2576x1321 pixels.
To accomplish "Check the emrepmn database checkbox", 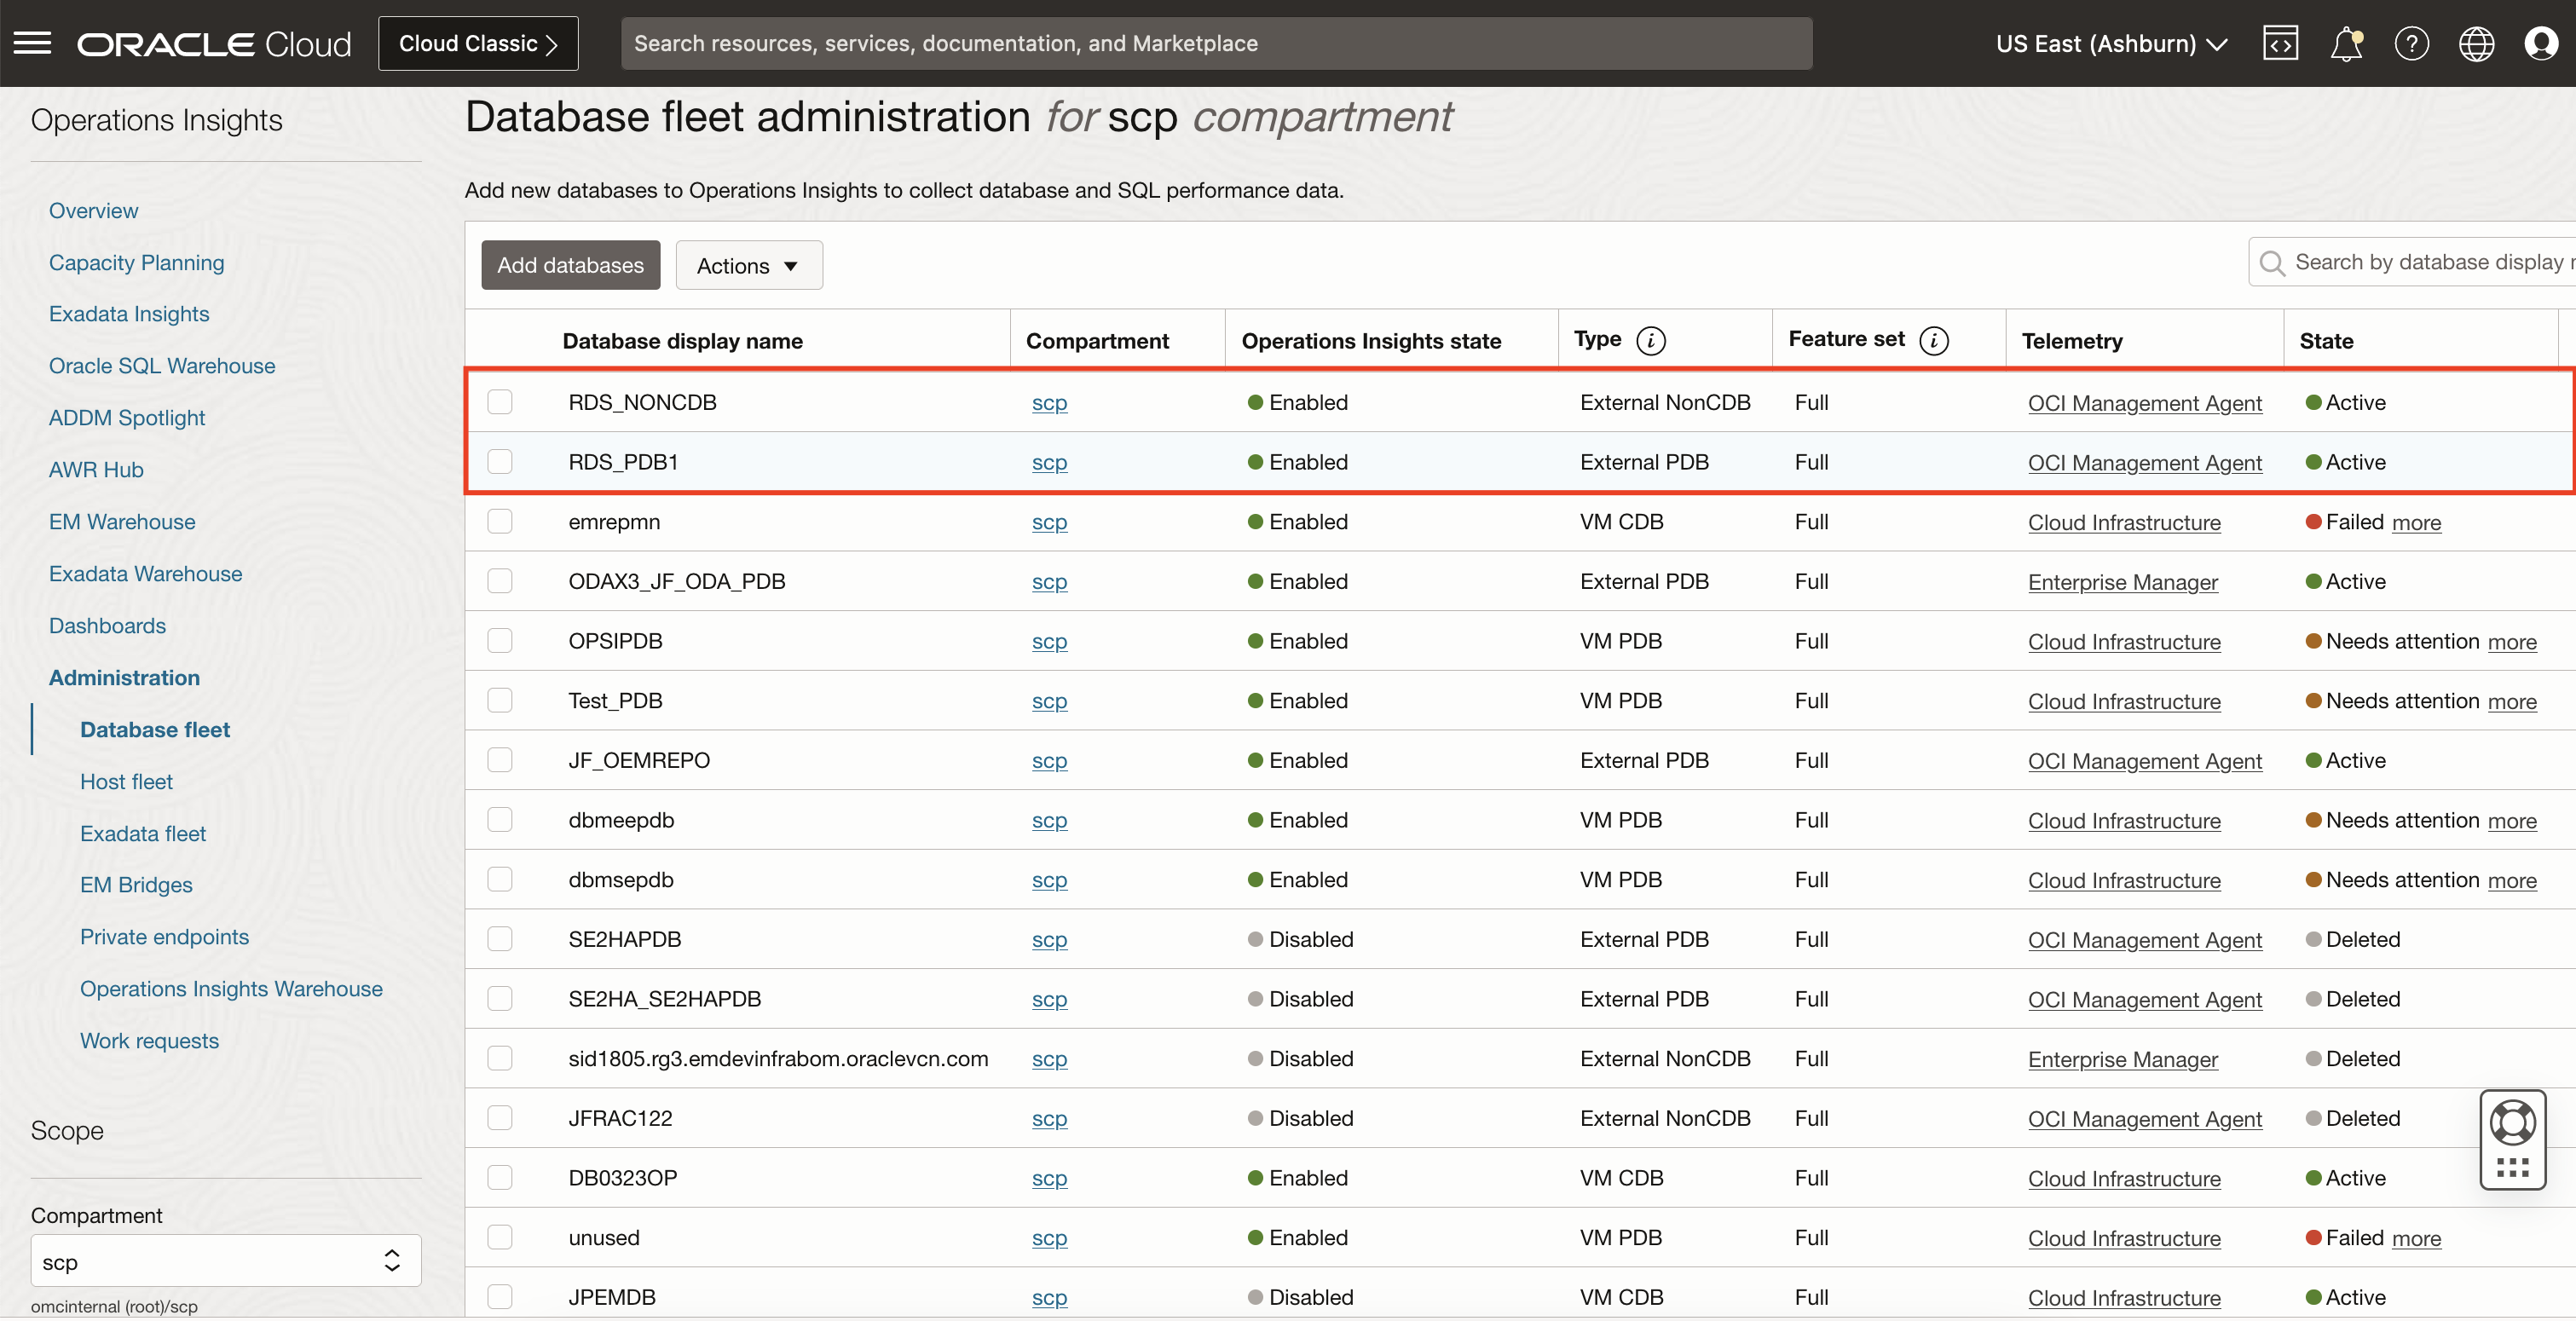I will pos(500,521).
